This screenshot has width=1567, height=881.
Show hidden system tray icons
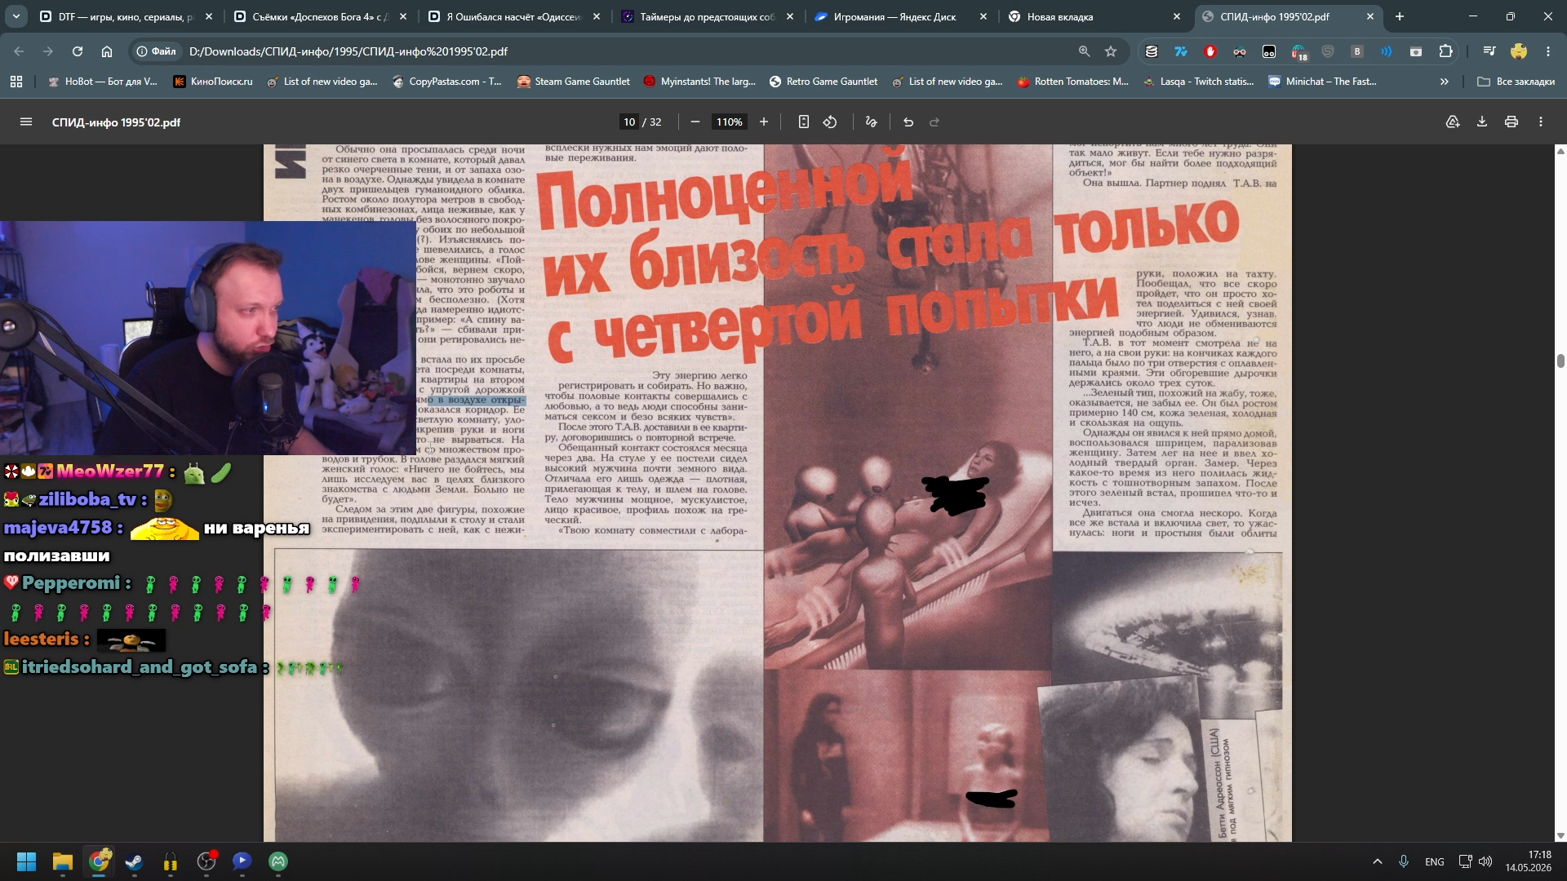(x=1378, y=861)
